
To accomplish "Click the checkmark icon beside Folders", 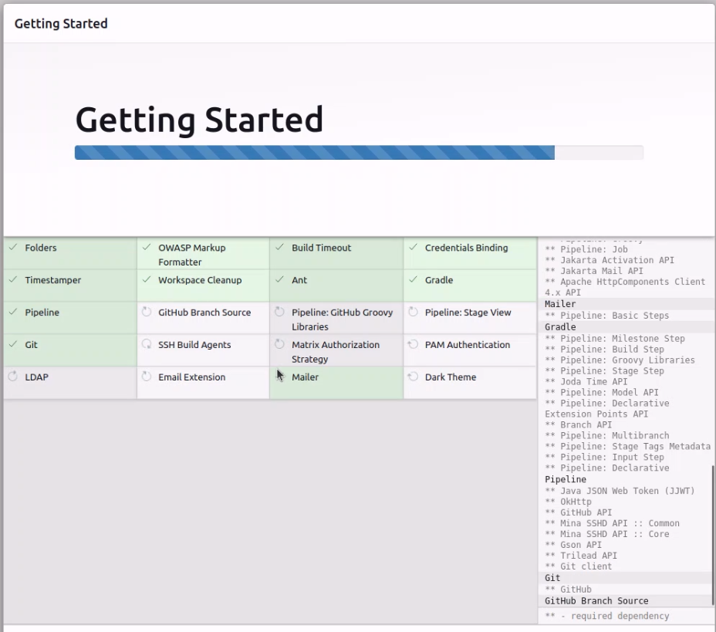I will (13, 248).
